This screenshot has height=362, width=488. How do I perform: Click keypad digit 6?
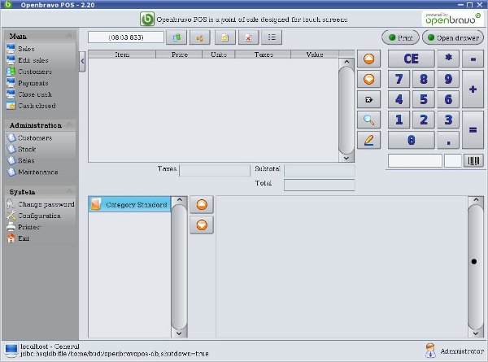tap(448, 99)
